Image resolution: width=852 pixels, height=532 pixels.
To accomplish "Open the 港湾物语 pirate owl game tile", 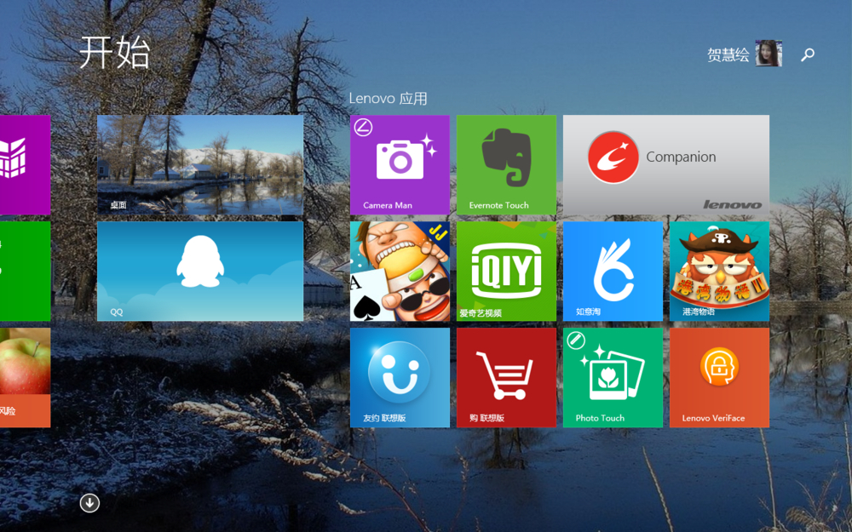I will 719,271.
